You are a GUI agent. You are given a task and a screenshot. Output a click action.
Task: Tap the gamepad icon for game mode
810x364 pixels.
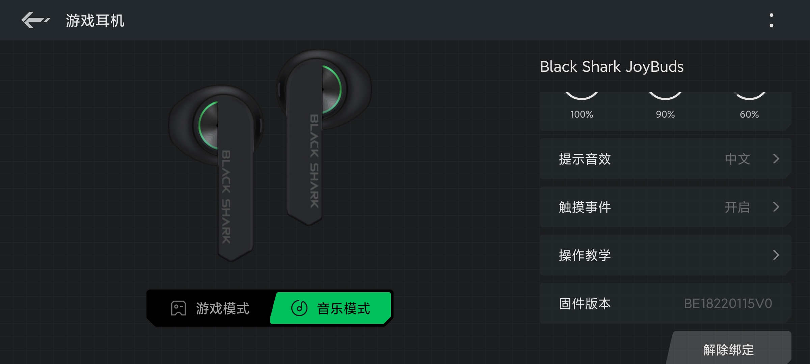[178, 308]
